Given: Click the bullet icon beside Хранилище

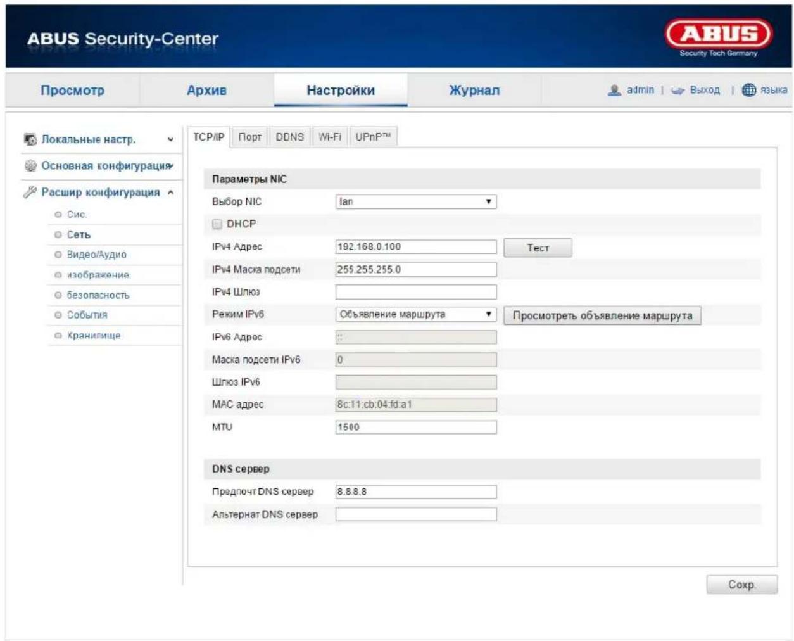Looking at the screenshot, I should (x=58, y=336).
